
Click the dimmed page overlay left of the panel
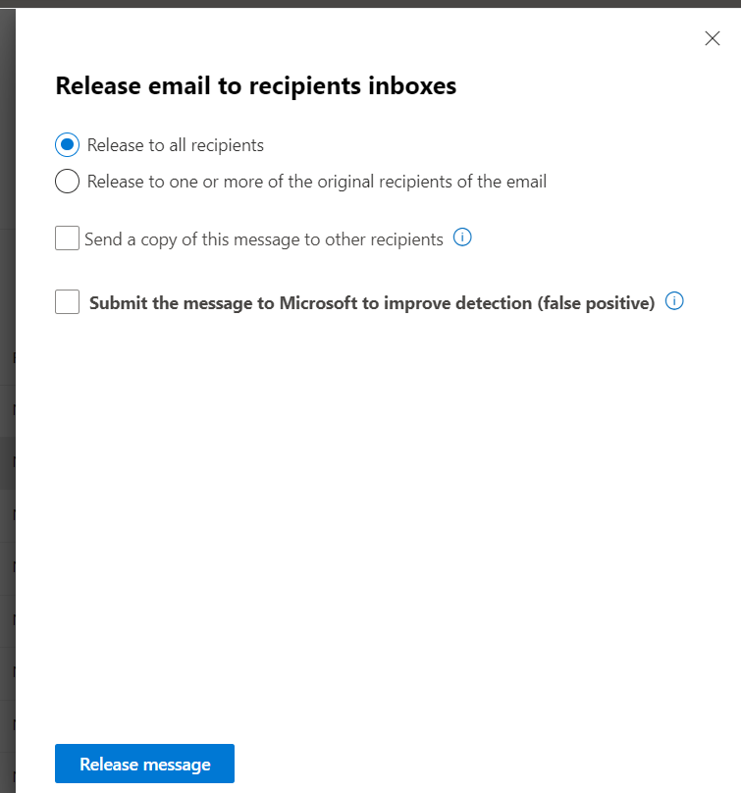coord(7,393)
